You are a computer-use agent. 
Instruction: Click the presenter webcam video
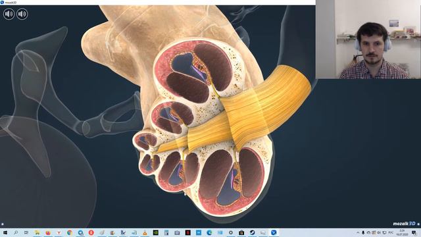coord(368,39)
